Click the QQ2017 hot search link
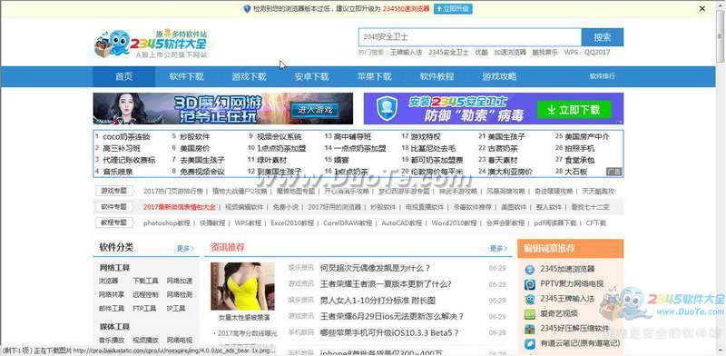The image size is (726, 356). [x=597, y=53]
